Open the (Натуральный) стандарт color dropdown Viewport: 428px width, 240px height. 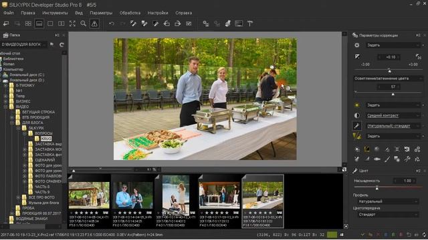click(393, 126)
